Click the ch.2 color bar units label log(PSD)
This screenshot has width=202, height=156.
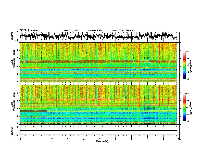(x=191, y=108)
